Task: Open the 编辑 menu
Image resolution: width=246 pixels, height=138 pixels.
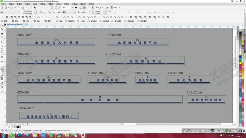Action: point(12,4)
